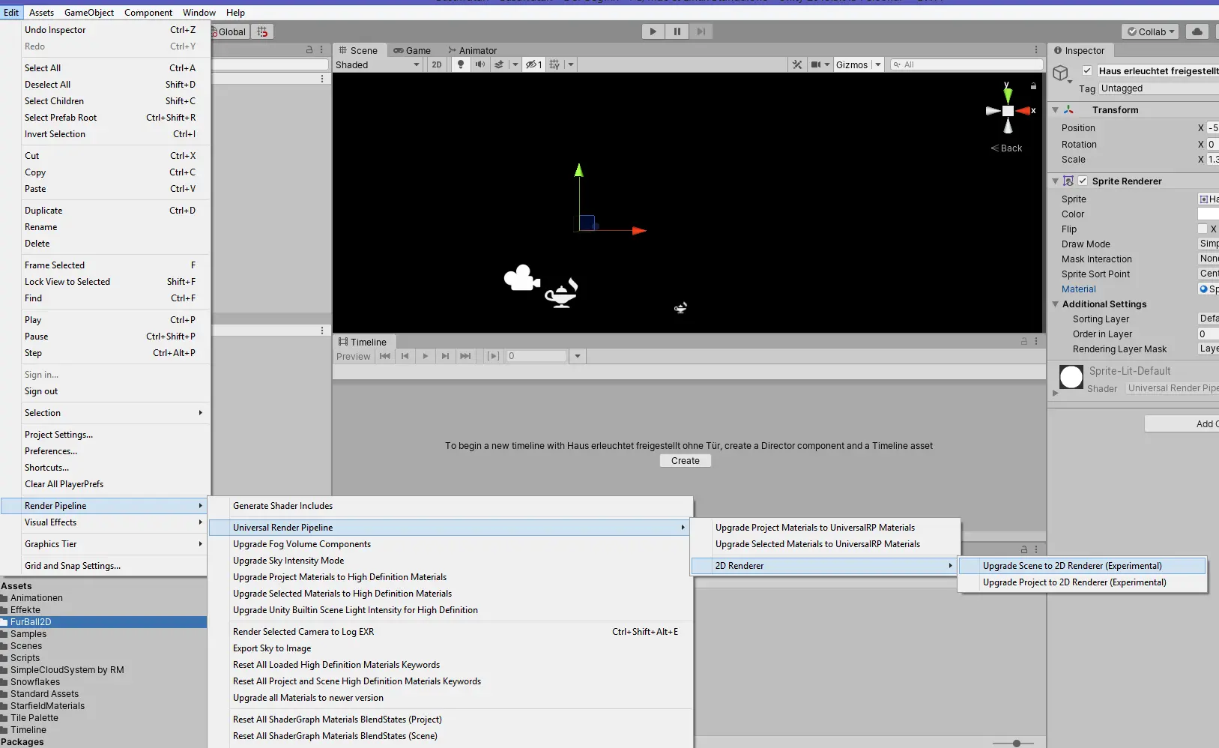This screenshot has width=1219, height=748.
Task: Toggle the Sprite Renderer enabled checkbox
Action: tap(1083, 181)
